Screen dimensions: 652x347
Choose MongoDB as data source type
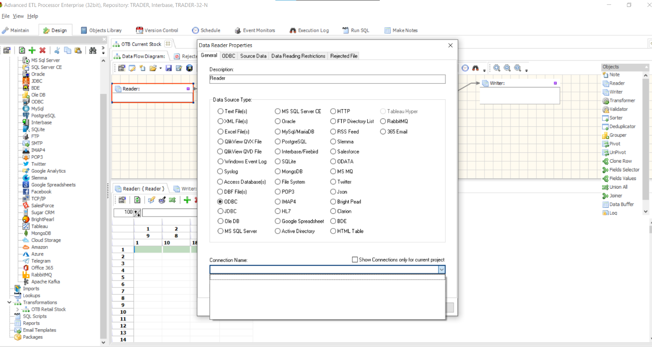289,172
